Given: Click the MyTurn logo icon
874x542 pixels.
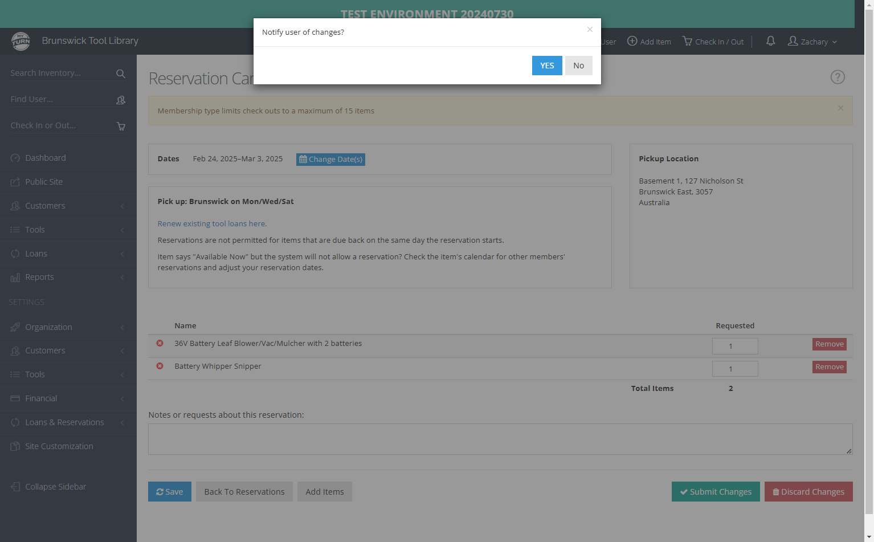Looking at the screenshot, I should pos(21,41).
